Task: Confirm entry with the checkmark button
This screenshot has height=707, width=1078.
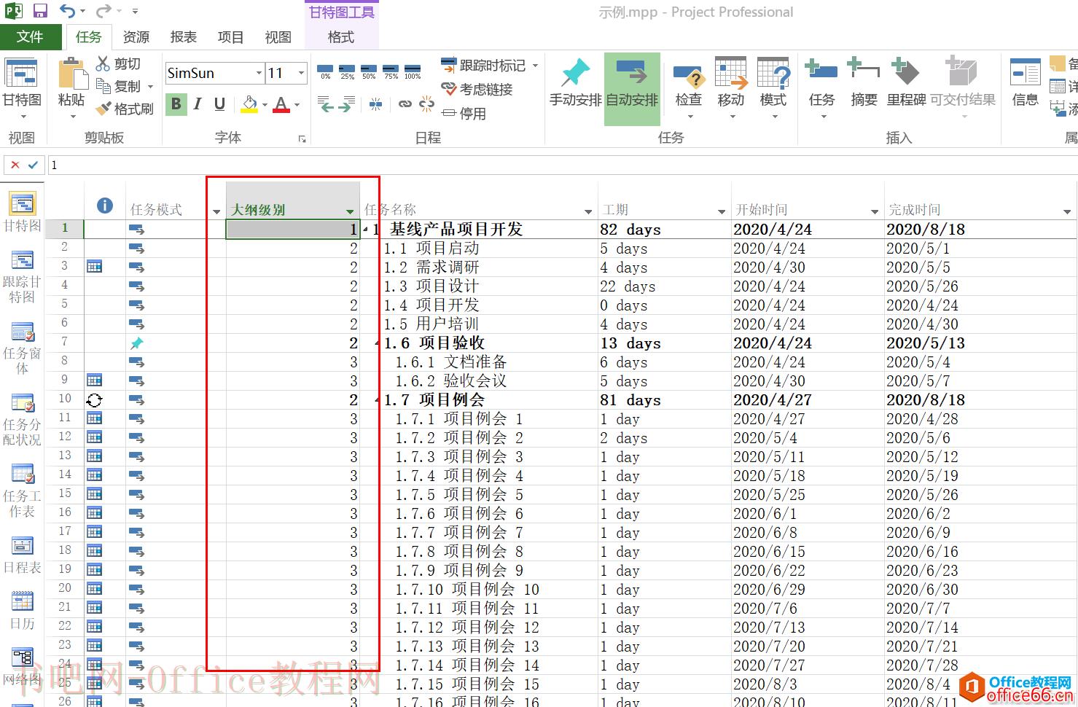Action: pos(33,165)
